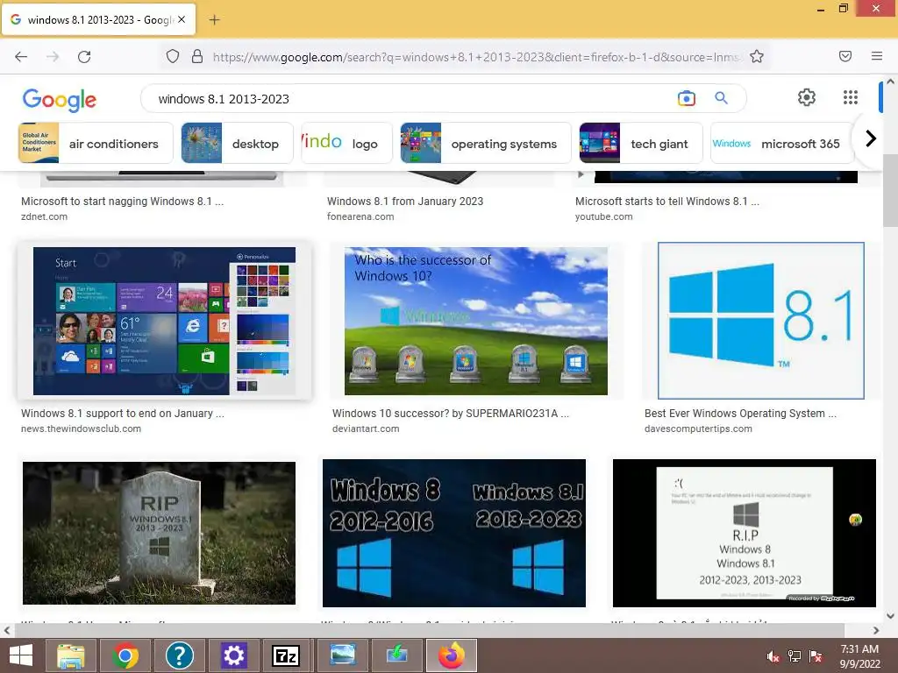
Task: Open RIP Windows 8.1 gravestone image
Action: (160, 533)
